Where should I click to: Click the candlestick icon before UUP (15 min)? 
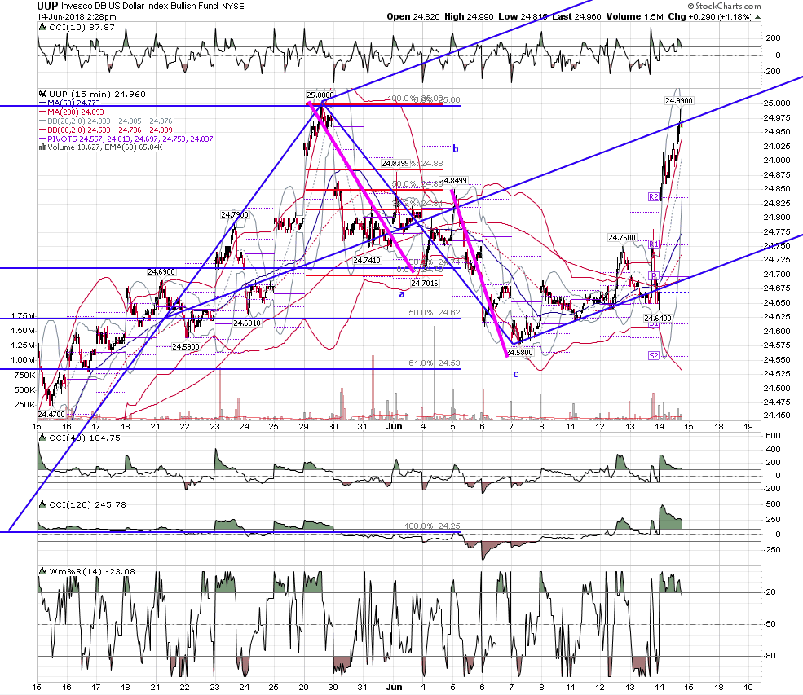pos(43,95)
